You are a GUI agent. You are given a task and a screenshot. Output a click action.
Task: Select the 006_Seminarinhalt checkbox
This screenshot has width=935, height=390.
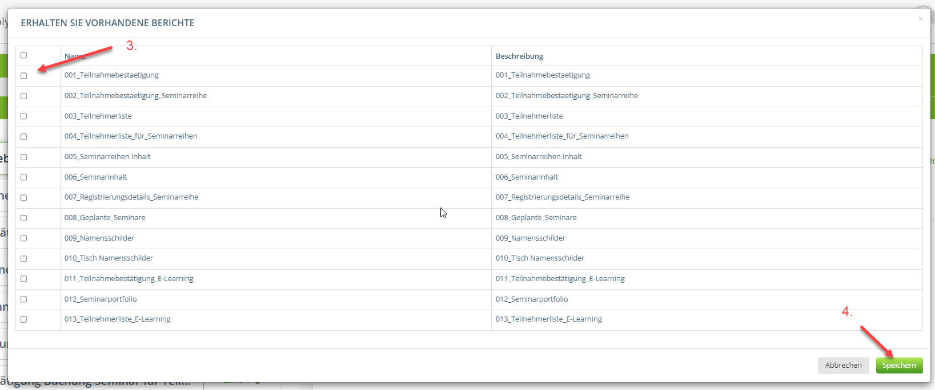[23, 177]
